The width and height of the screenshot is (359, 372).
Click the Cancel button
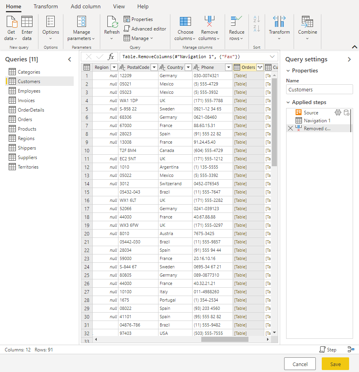300,364
